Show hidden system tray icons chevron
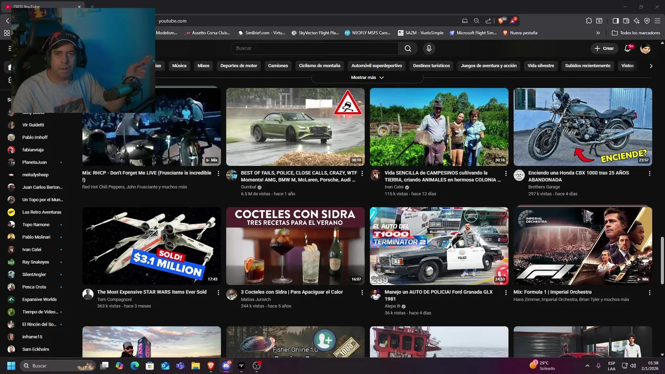This screenshot has height=374, width=665. 588,366
